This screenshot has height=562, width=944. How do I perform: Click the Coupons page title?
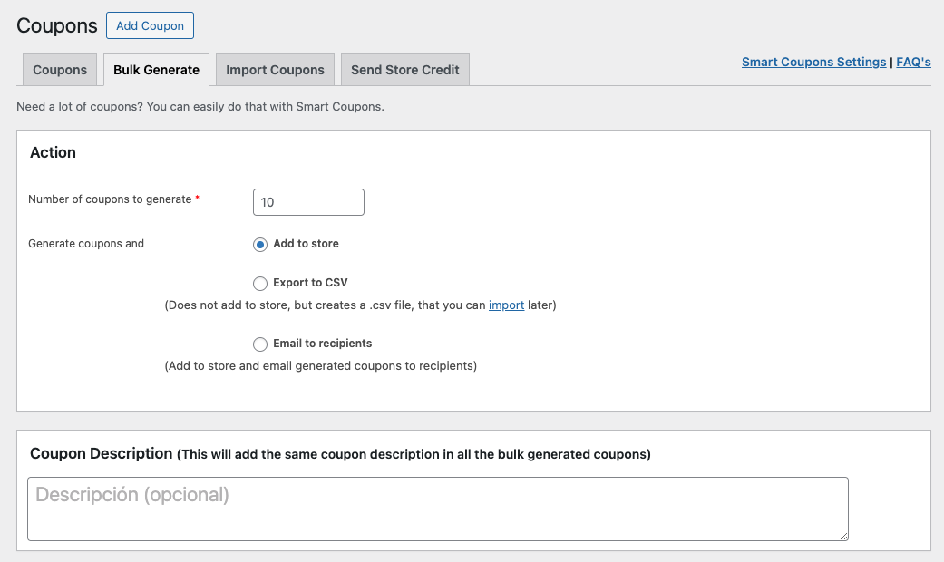57,25
